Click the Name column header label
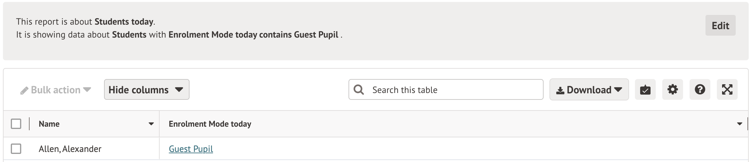 (49, 124)
